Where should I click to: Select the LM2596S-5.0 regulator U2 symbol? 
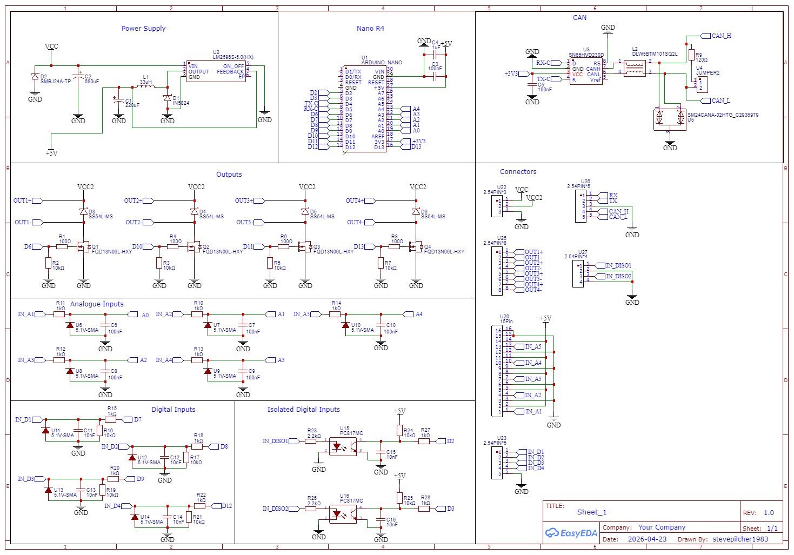[216, 71]
